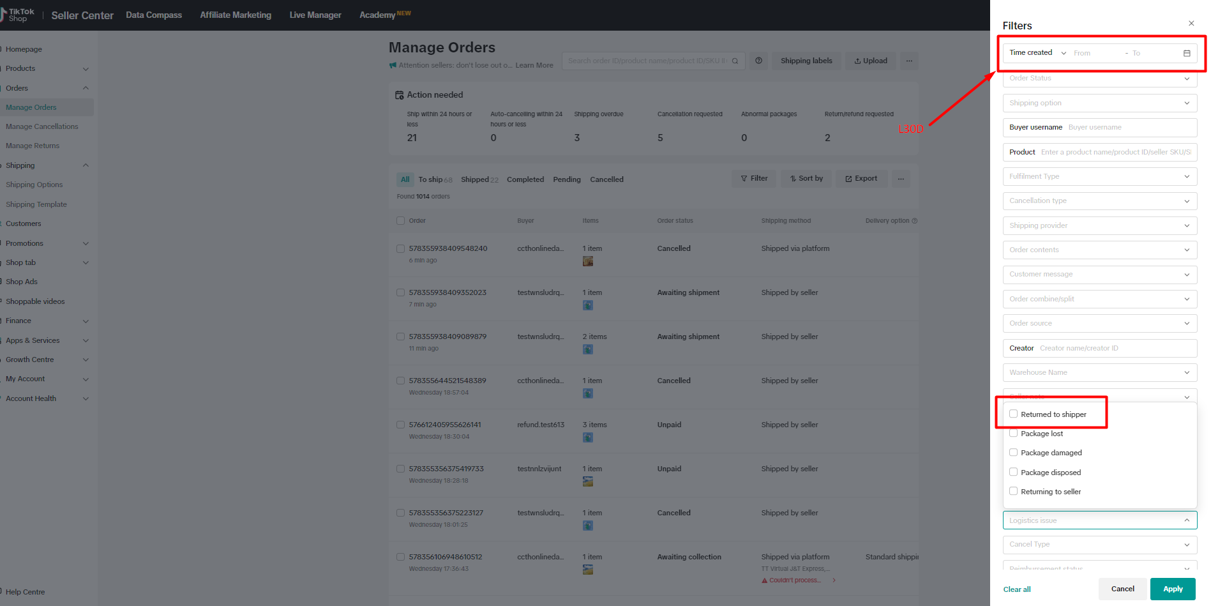Switch to the To ship tab
Screen dimensions: 1211x606
[435, 179]
